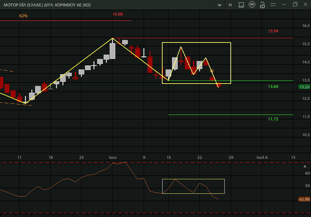
Task: Restore the chart window size
Action: coord(295,4)
